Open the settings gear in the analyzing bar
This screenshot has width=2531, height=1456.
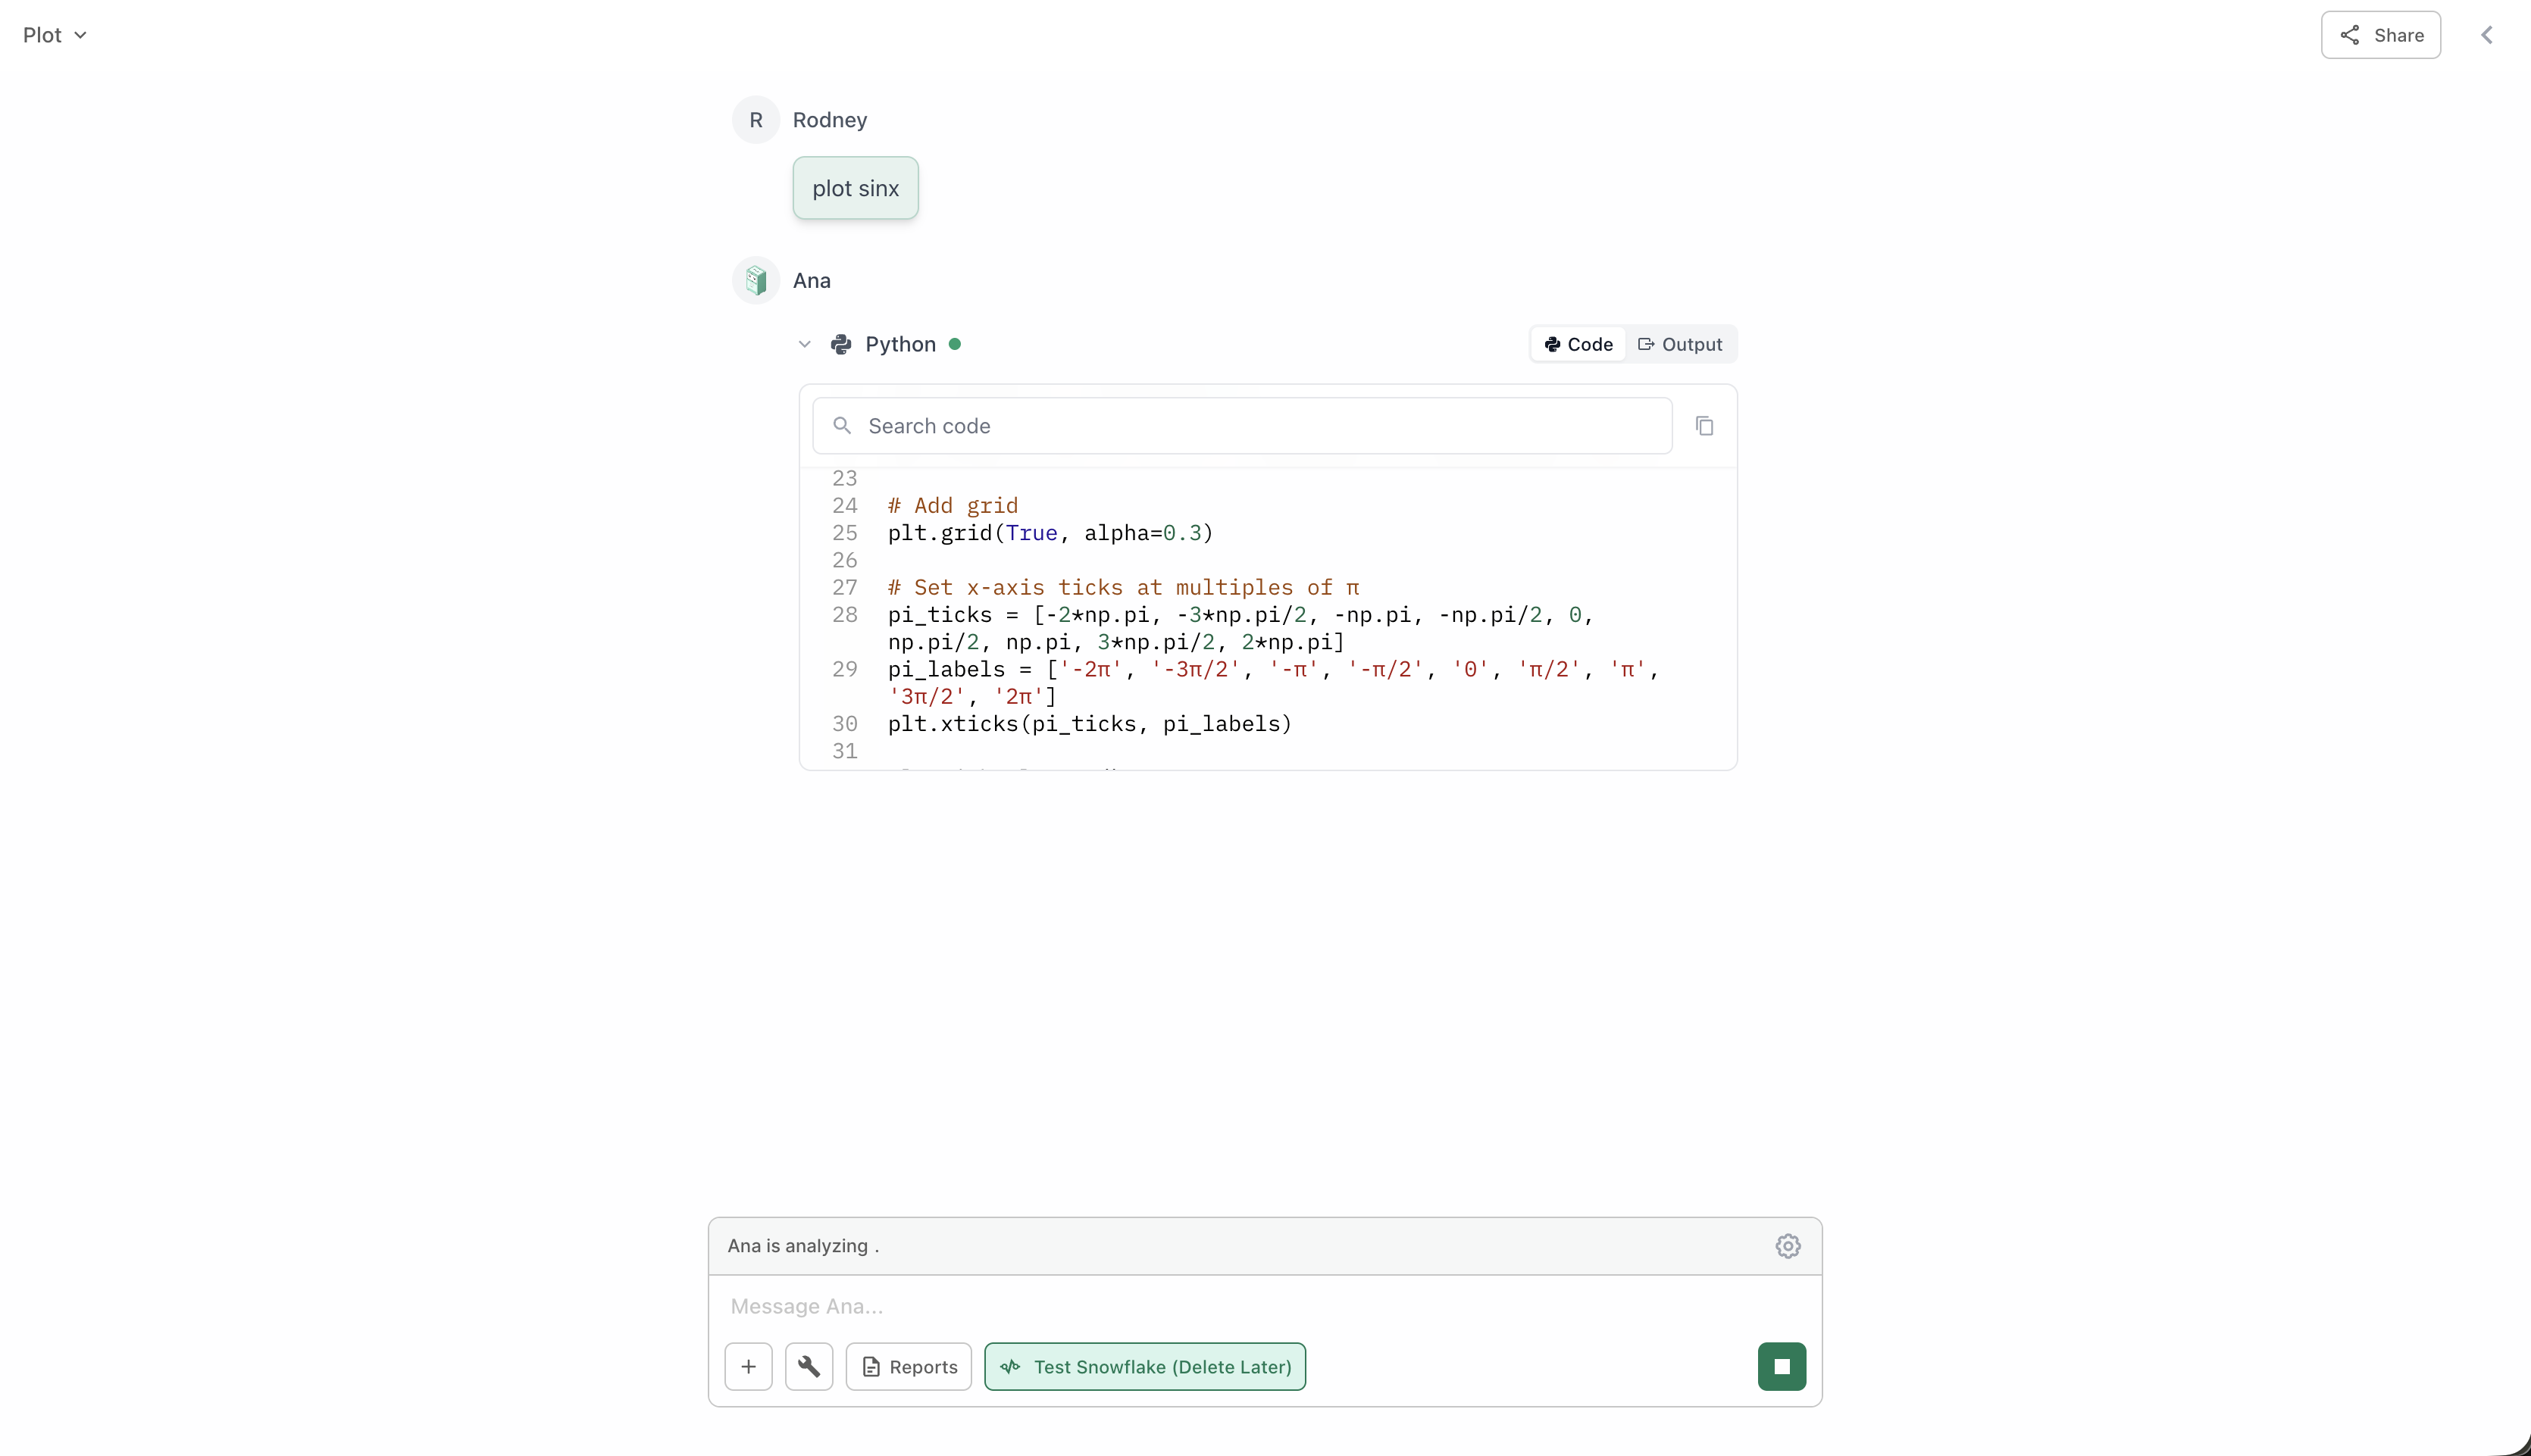tap(1787, 1246)
